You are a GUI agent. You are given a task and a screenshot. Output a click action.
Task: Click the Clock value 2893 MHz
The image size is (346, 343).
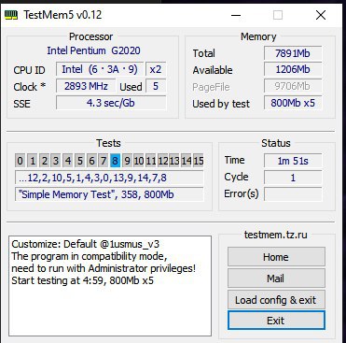(86, 86)
